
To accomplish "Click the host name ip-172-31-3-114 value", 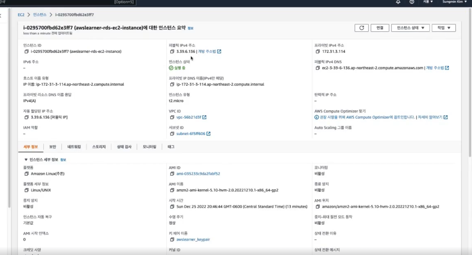I will [x=74, y=84].
